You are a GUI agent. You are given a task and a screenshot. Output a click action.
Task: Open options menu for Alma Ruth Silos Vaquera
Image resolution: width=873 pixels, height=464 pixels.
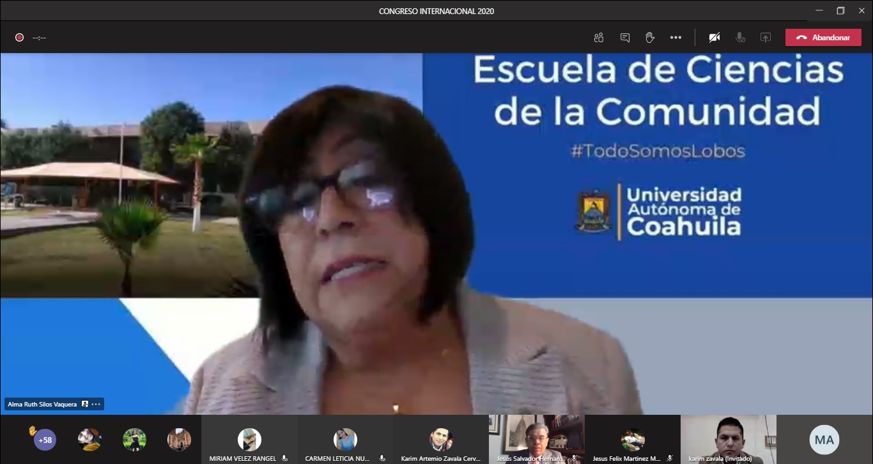[x=96, y=405]
